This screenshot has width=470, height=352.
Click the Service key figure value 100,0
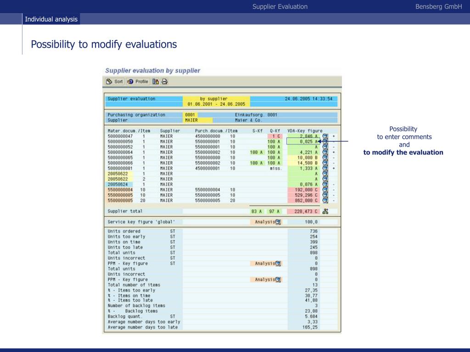click(x=311, y=222)
